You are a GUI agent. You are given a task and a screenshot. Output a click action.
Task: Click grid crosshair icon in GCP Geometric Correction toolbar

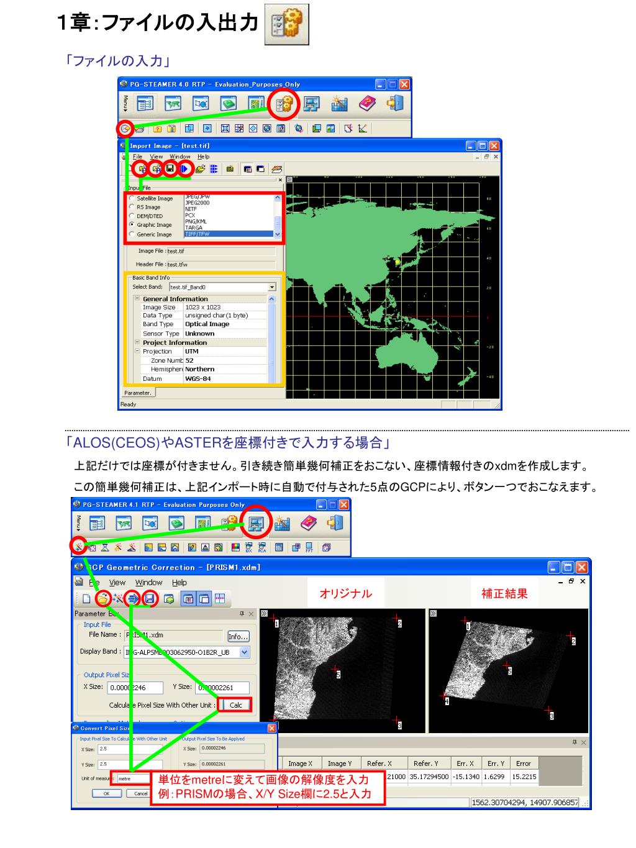[220, 599]
